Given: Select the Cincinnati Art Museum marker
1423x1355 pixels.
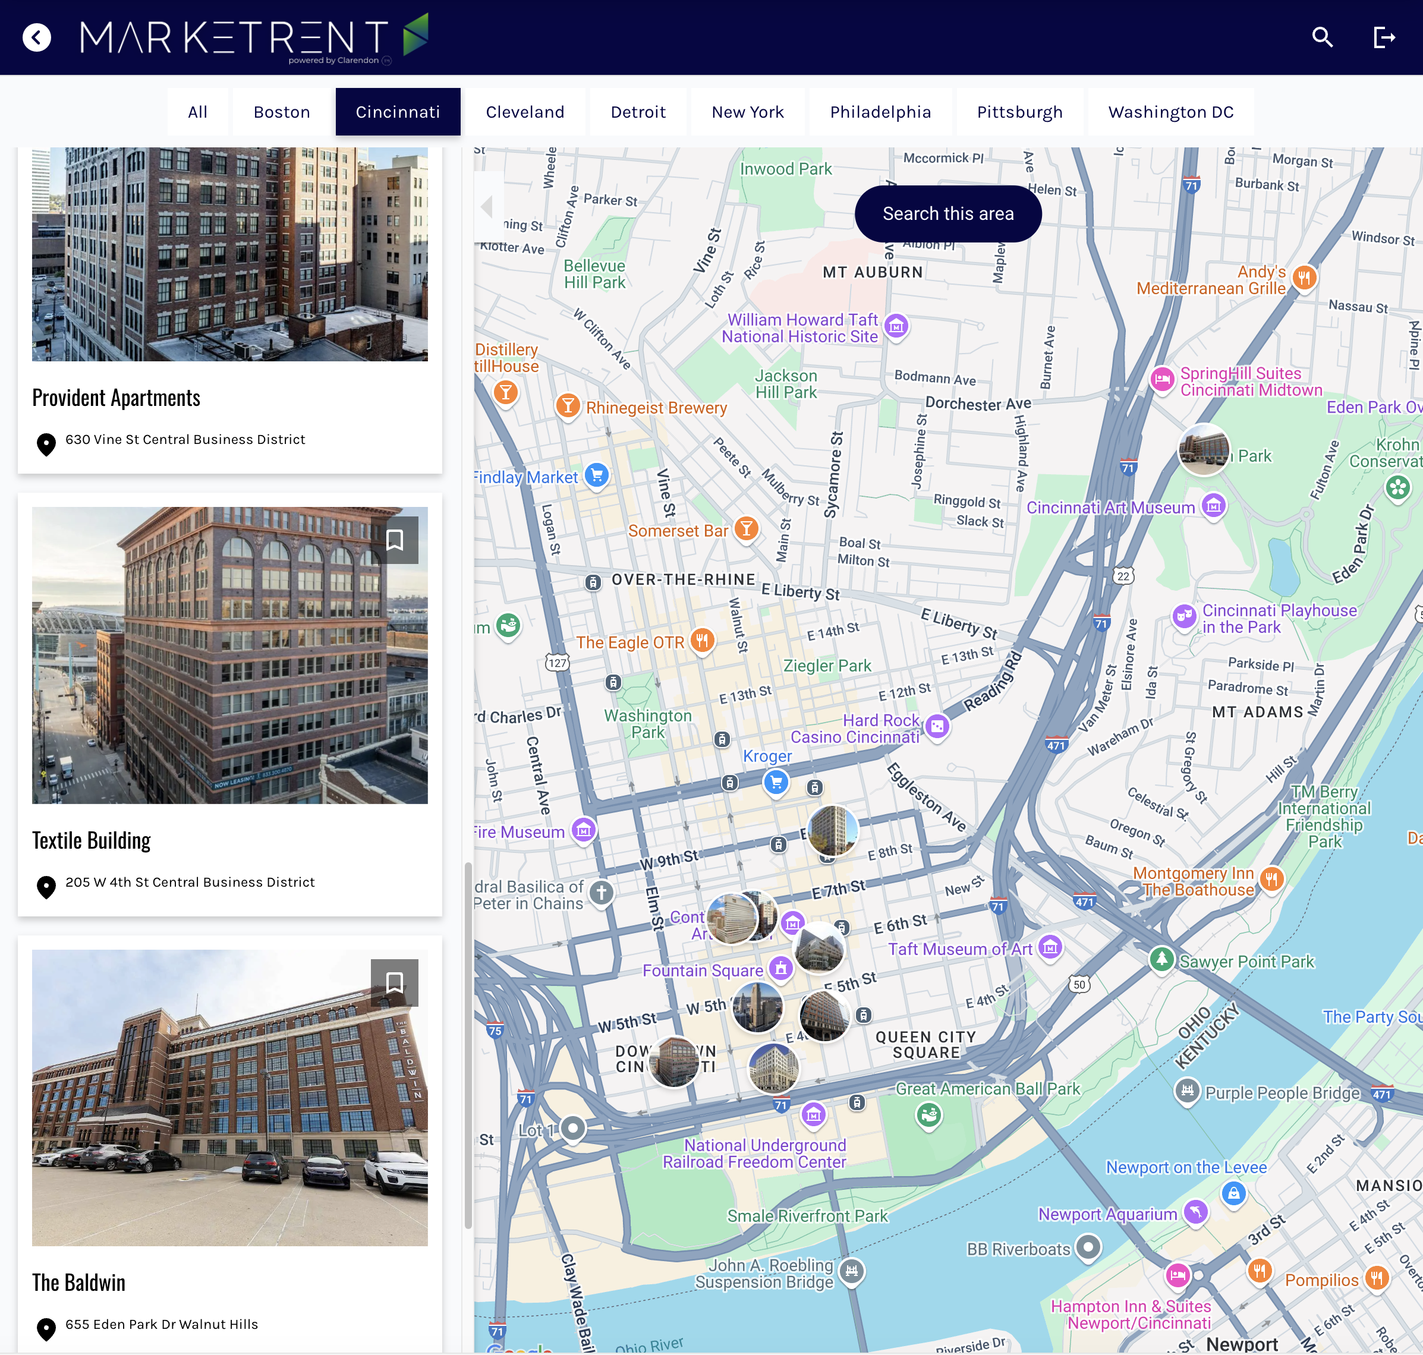Looking at the screenshot, I should click(x=1214, y=506).
